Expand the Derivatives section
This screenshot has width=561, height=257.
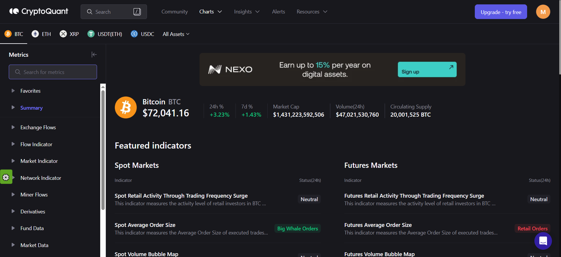[x=13, y=211]
